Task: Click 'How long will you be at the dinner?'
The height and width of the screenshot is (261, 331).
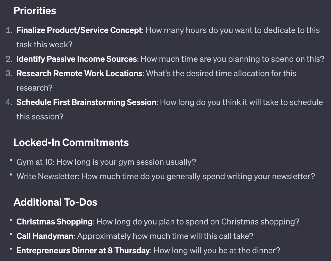Action: 217,251
